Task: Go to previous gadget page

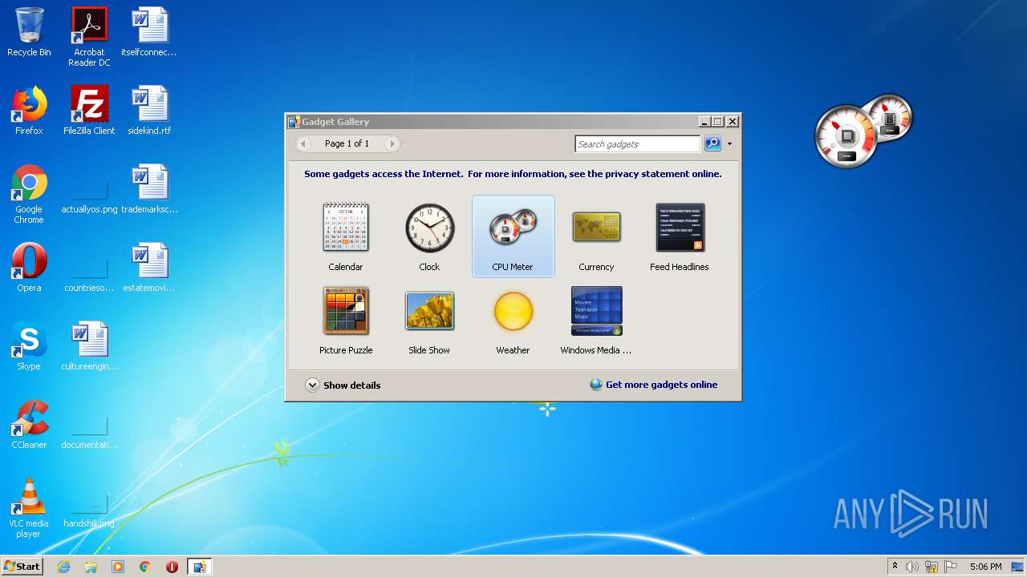Action: coord(303,143)
